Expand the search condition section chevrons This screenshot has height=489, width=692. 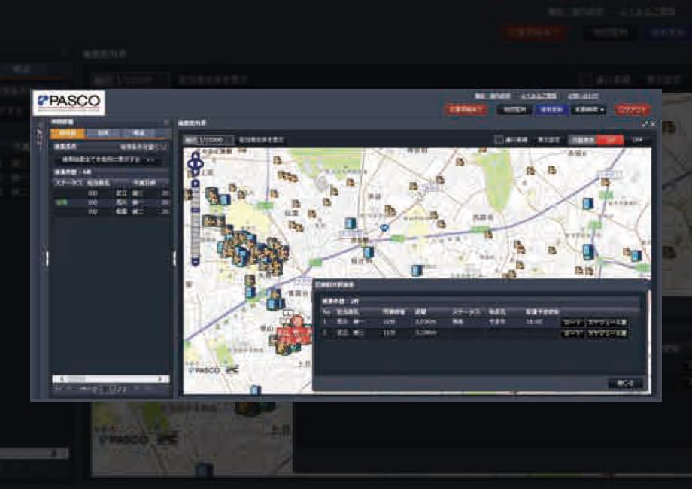[163, 147]
